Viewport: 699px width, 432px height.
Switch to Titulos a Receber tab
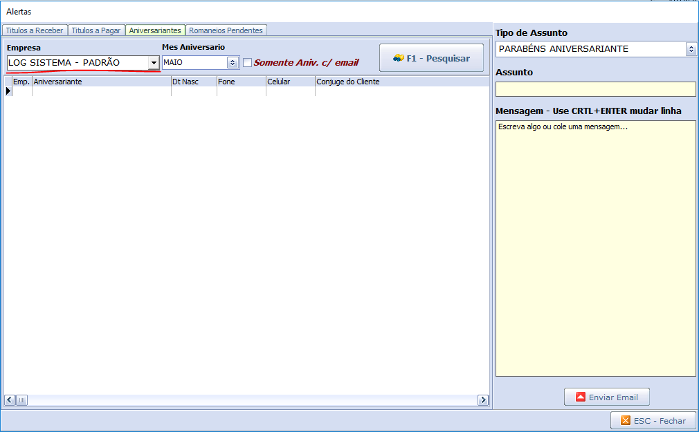(35, 30)
